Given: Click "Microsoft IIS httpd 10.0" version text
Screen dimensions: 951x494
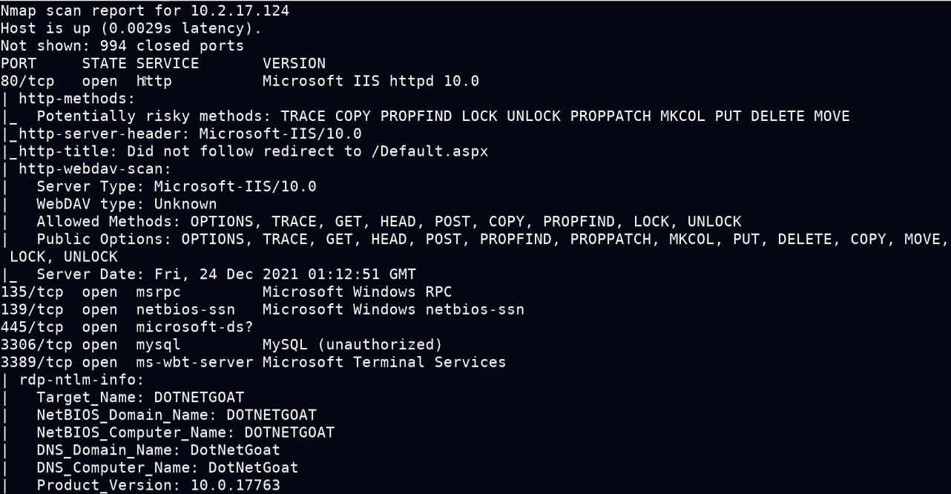Looking at the screenshot, I should tap(370, 81).
